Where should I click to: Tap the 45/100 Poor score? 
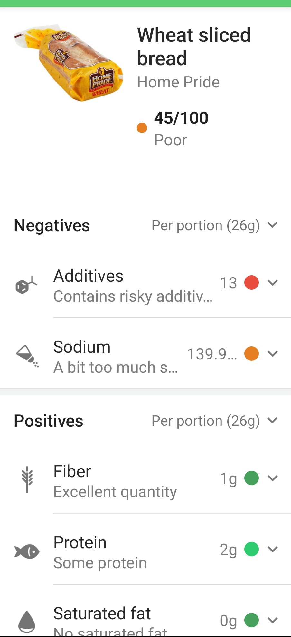tap(181, 128)
